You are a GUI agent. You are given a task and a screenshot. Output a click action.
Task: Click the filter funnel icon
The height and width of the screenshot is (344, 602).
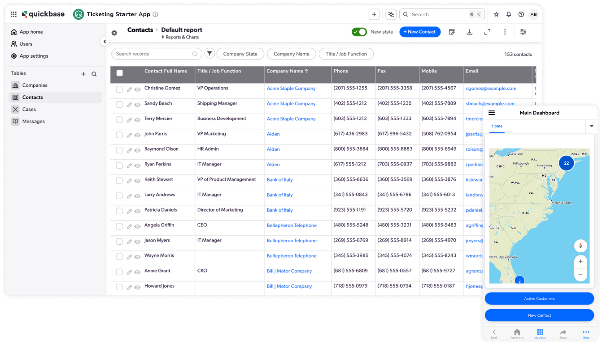point(209,54)
